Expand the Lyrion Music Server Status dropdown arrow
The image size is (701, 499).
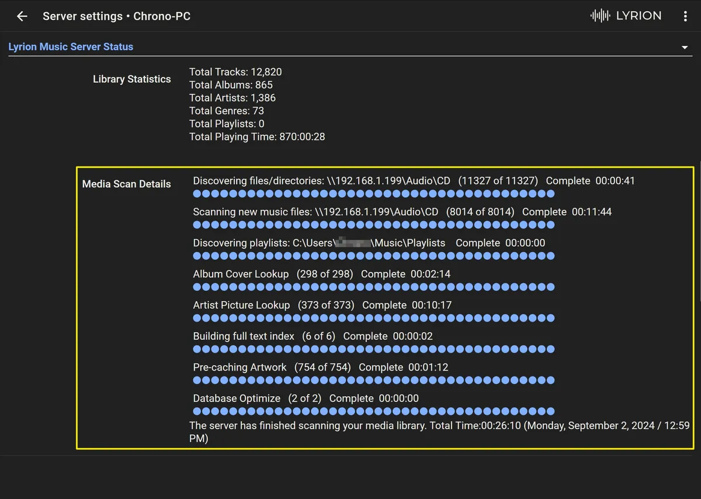coord(685,47)
